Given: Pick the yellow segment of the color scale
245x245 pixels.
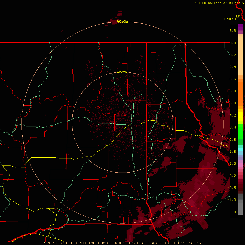Looking at the screenshot, I should tap(240, 117).
